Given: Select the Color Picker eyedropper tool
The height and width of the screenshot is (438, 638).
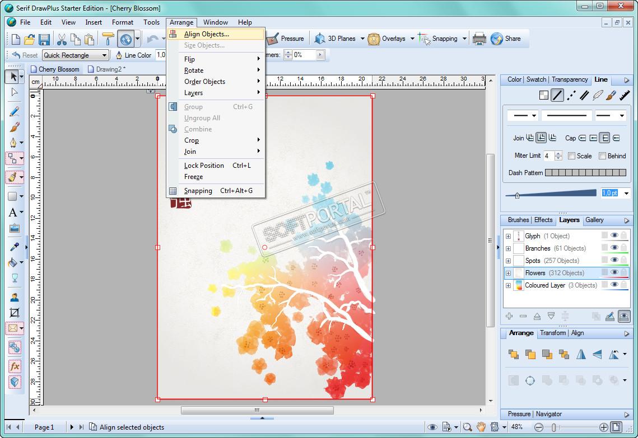Looking at the screenshot, I should point(14,247).
